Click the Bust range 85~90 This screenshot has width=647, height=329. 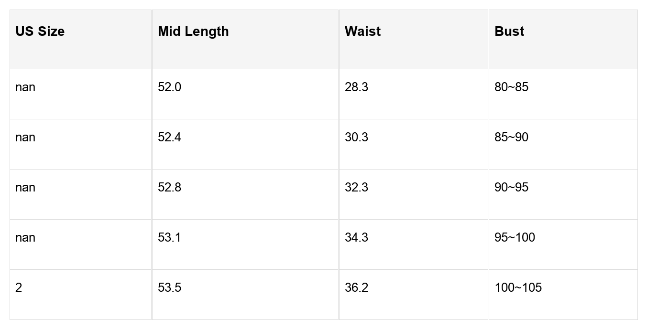click(511, 138)
